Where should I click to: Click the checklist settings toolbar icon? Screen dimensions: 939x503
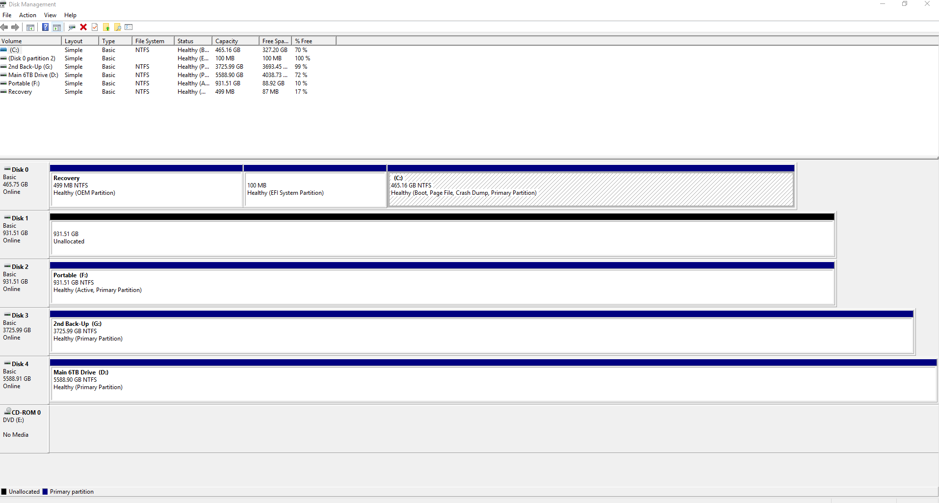(x=129, y=27)
